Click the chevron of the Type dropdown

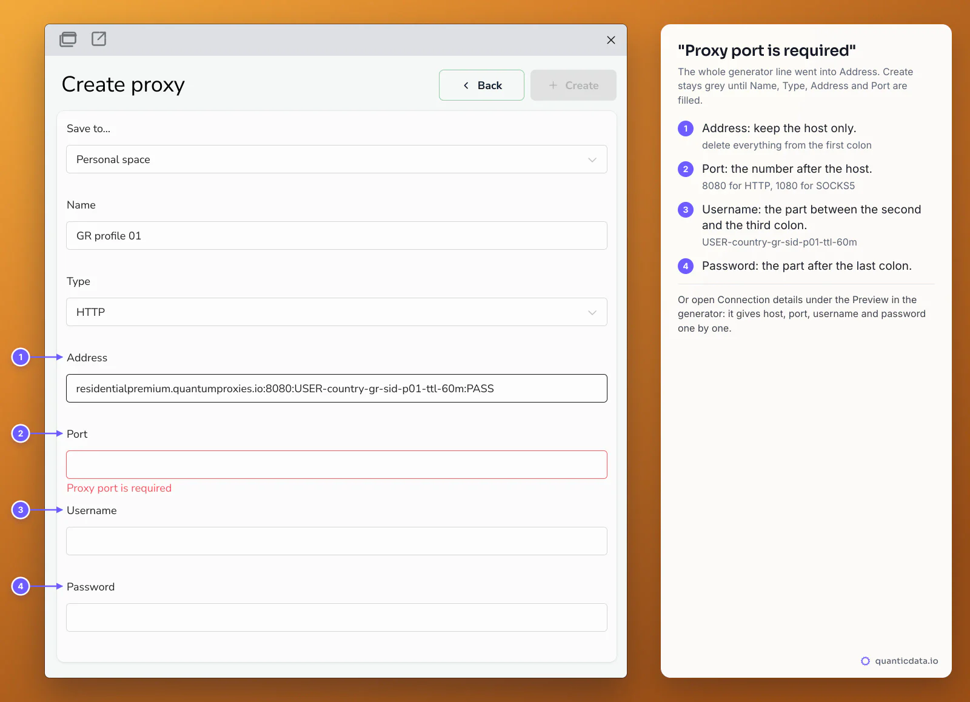point(592,312)
